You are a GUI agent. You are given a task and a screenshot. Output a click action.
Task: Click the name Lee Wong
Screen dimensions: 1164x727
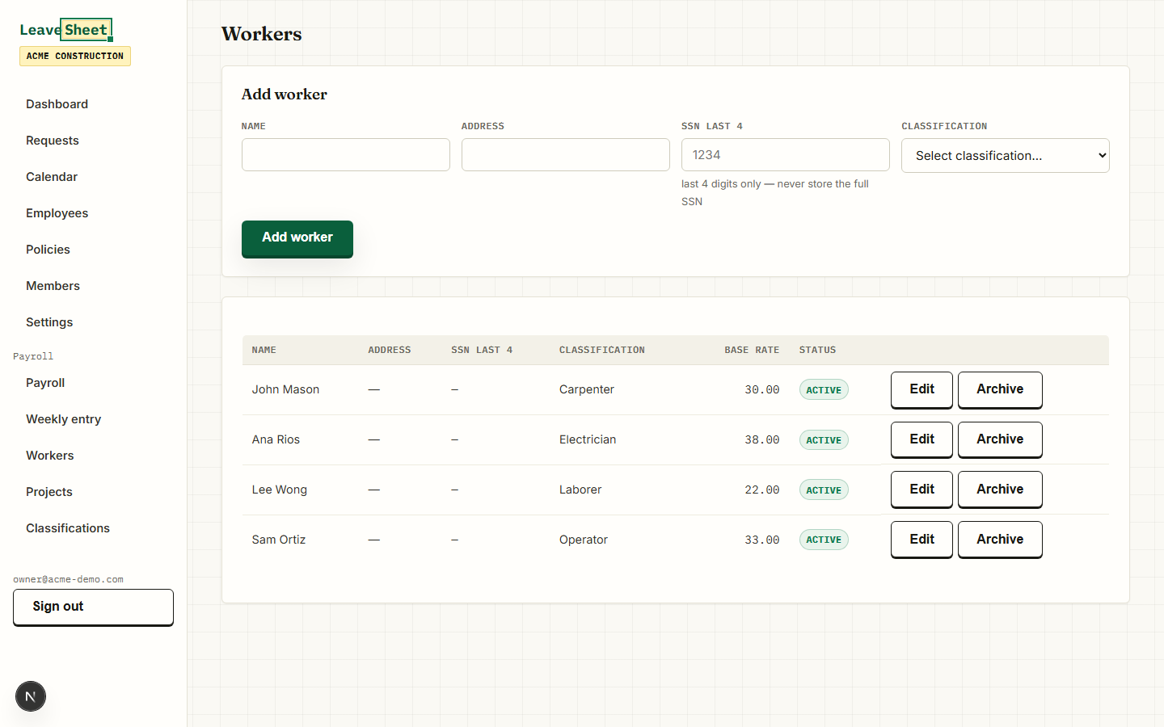point(279,490)
